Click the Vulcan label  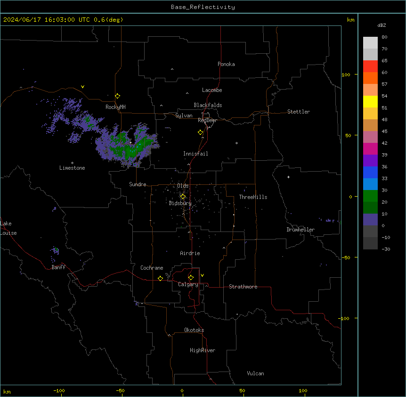(256, 373)
